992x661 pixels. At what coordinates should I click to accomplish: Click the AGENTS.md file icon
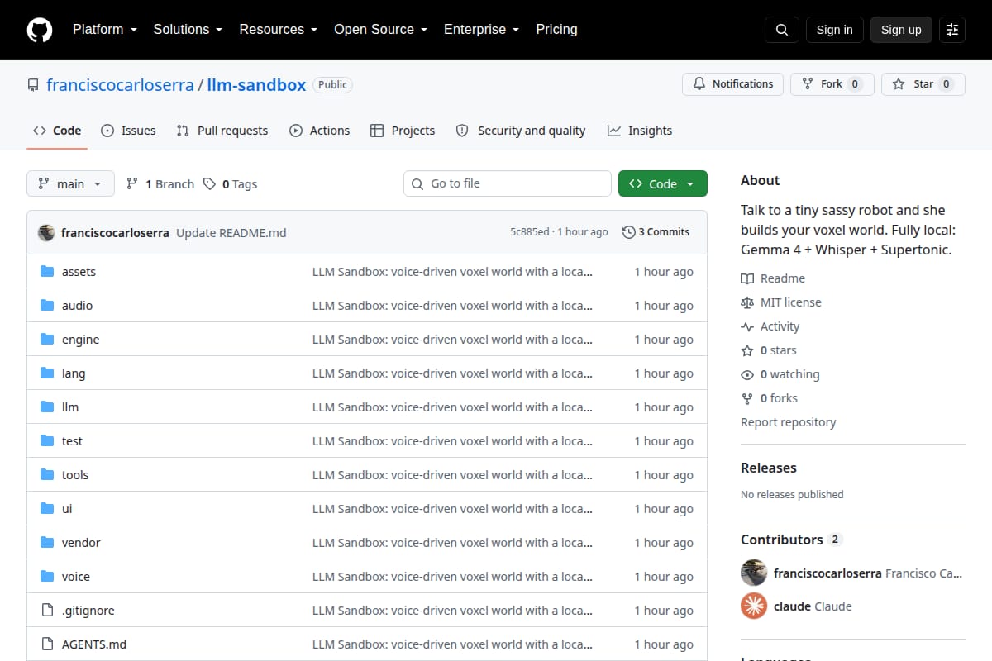point(47,644)
